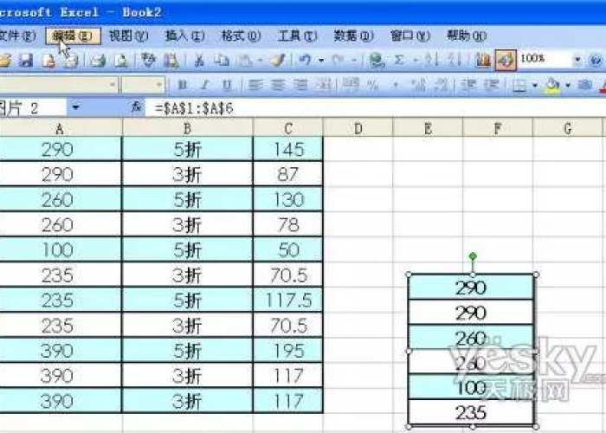Open the 工具(T) menu
Viewport: 606px width, 433px height.
tap(298, 36)
